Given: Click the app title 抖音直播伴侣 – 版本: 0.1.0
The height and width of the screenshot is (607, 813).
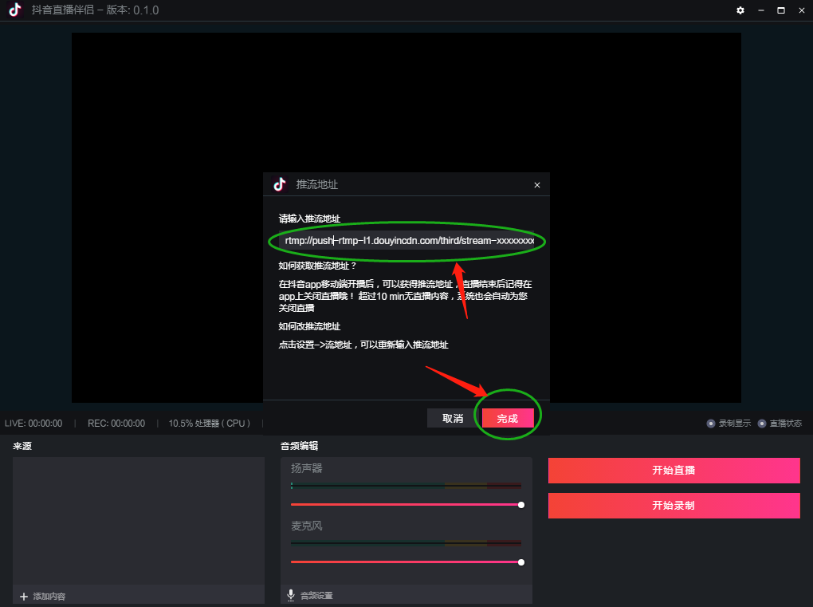Looking at the screenshot, I should point(95,10).
